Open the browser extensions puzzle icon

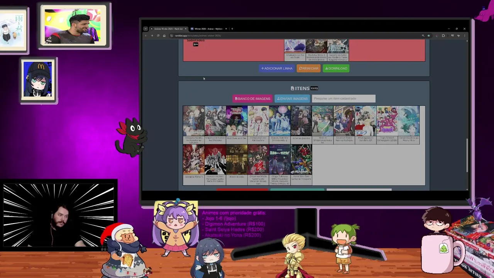pyautogui.click(x=443, y=36)
